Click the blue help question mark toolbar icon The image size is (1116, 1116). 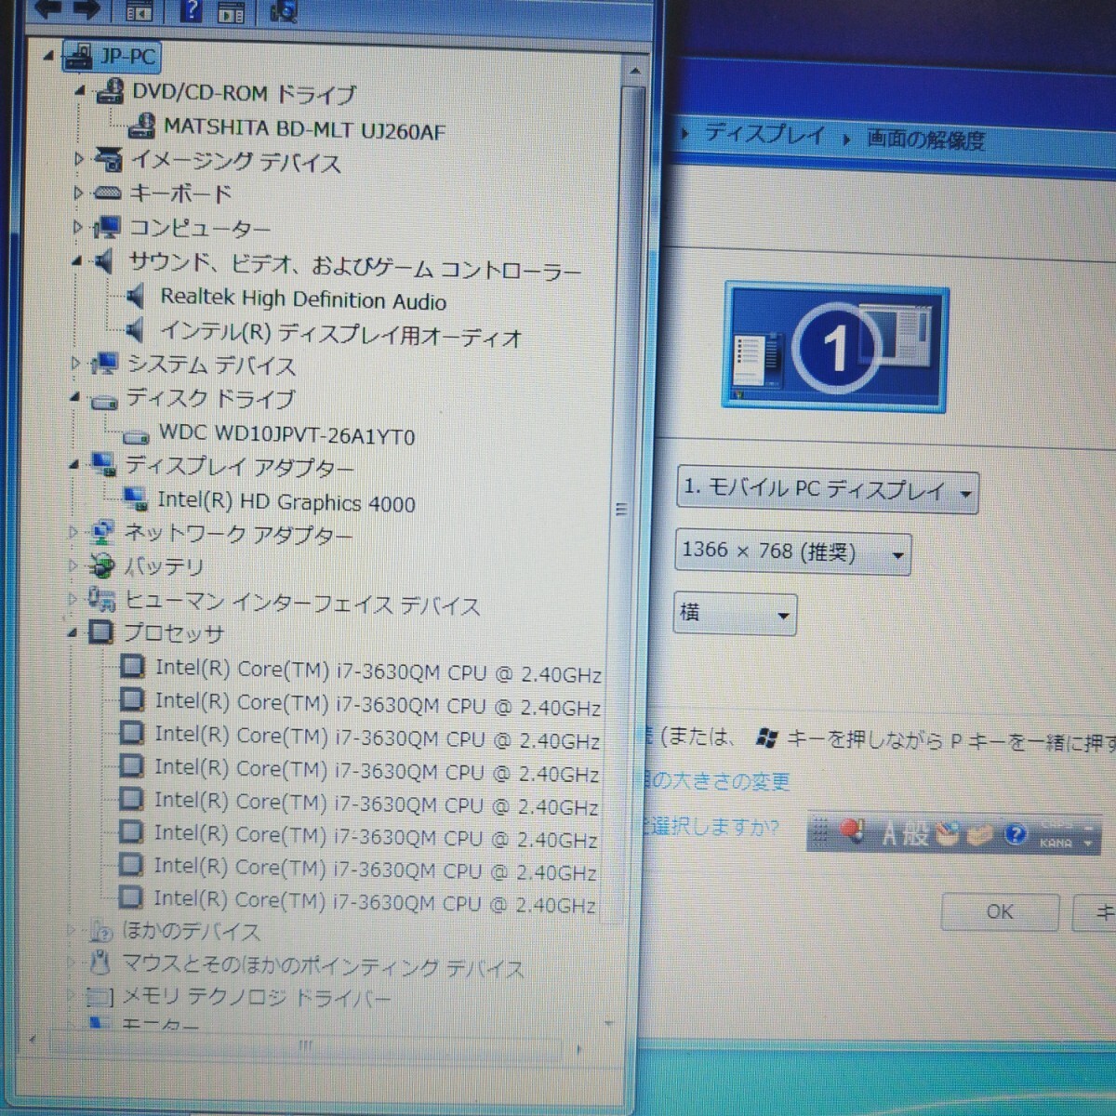click(x=191, y=10)
